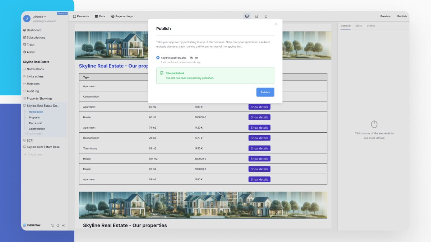Switch to tablet device preview
The width and height of the screenshot is (431, 242).
click(256, 16)
